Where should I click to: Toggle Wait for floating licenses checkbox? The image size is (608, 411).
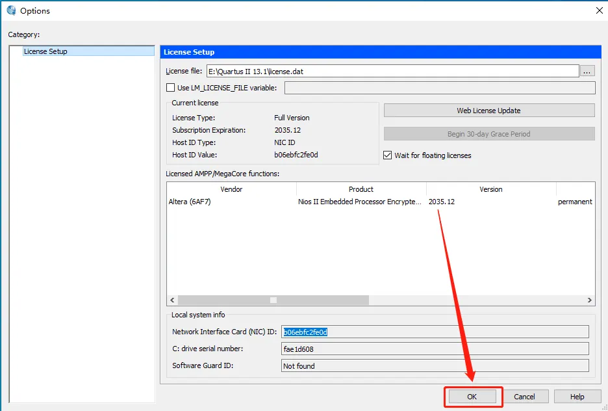[x=387, y=155]
